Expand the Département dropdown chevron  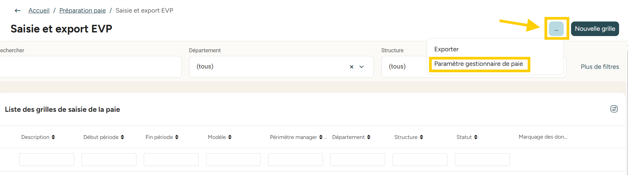click(362, 67)
